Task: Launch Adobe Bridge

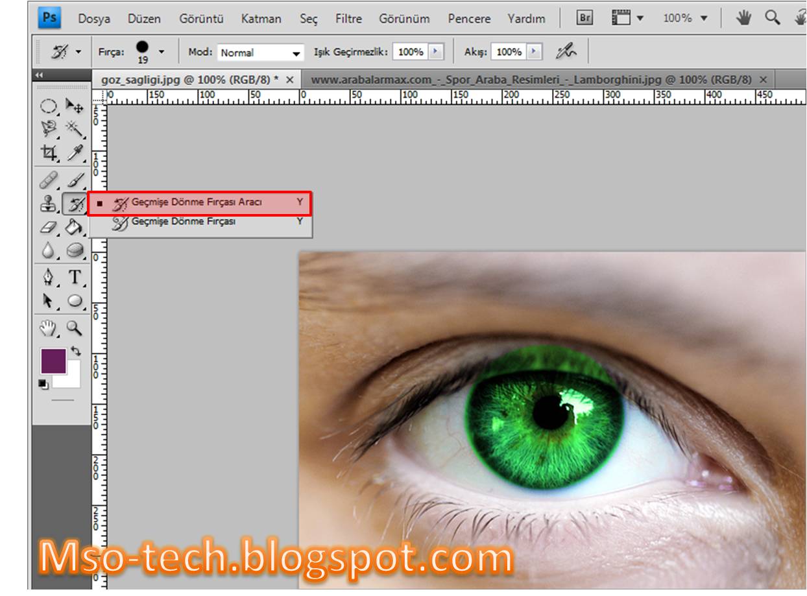Action: tap(584, 18)
